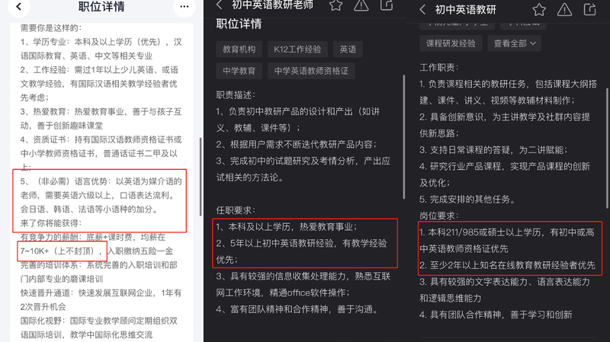Click the left panel scrollbar thumb
This screenshot has height=342, width=610.
pos(201,177)
